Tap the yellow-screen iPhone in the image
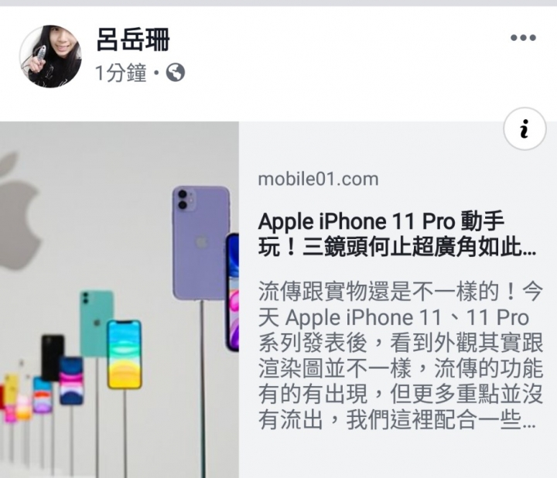 pyautogui.click(x=125, y=354)
